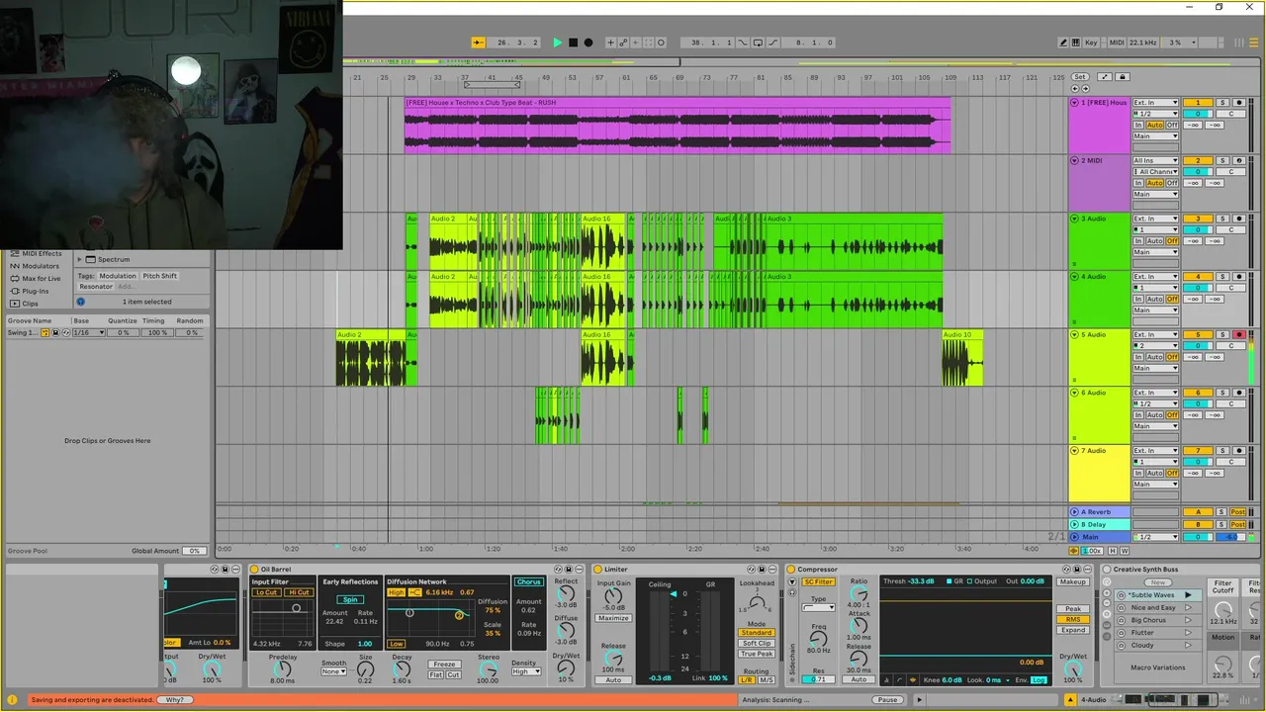
Task: Click the Why? button in status bar
Action: [174, 700]
